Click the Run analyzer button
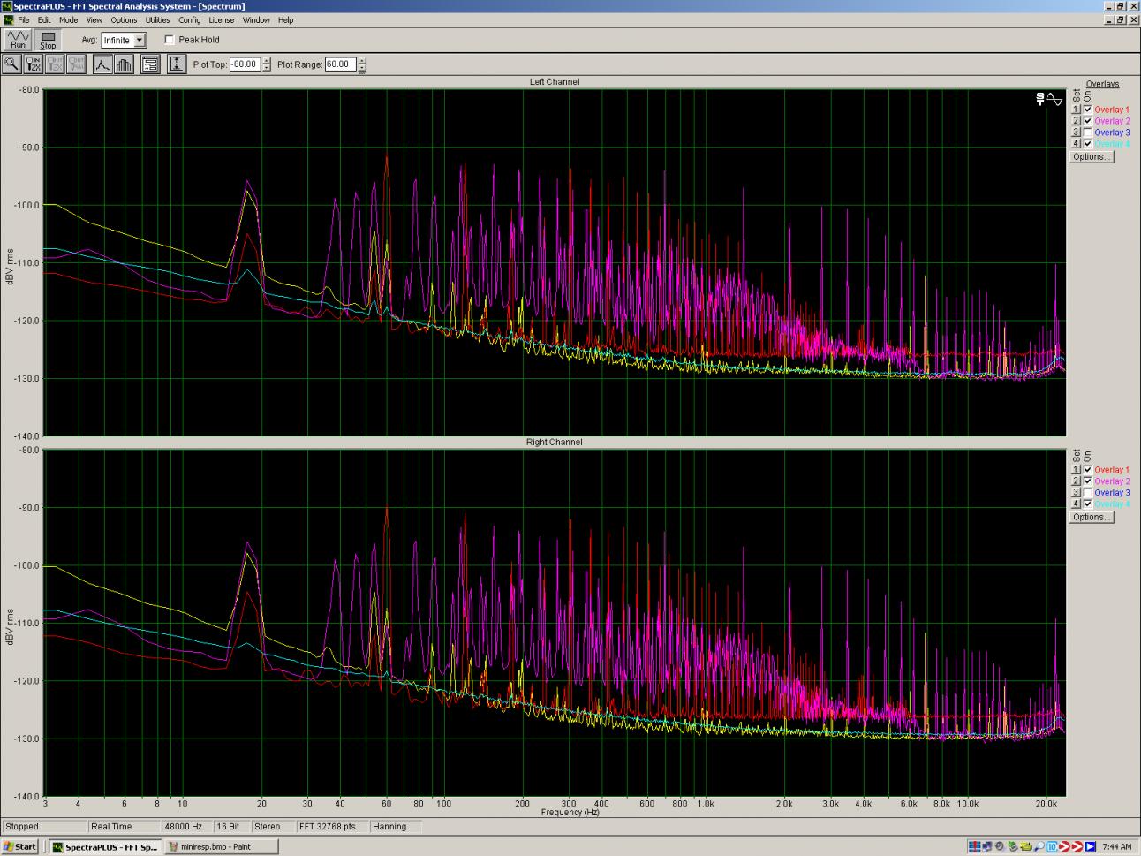The height and width of the screenshot is (856, 1141). (18, 40)
